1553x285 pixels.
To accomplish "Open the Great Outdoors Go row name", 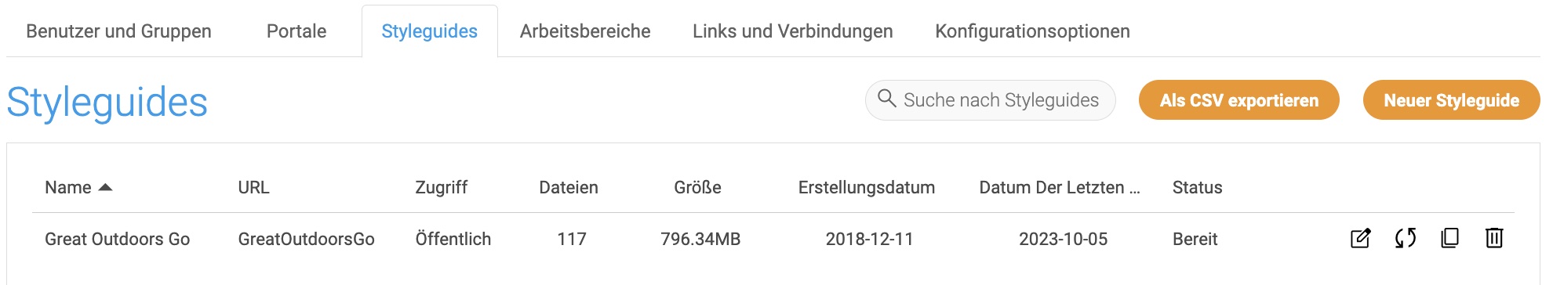I will tap(117, 239).
